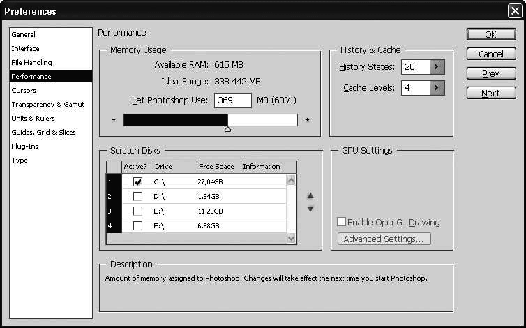Viewport: 526px width, 328px height.
Task: Open Advanced Settings for GPU
Action: click(x=384, y=239)
